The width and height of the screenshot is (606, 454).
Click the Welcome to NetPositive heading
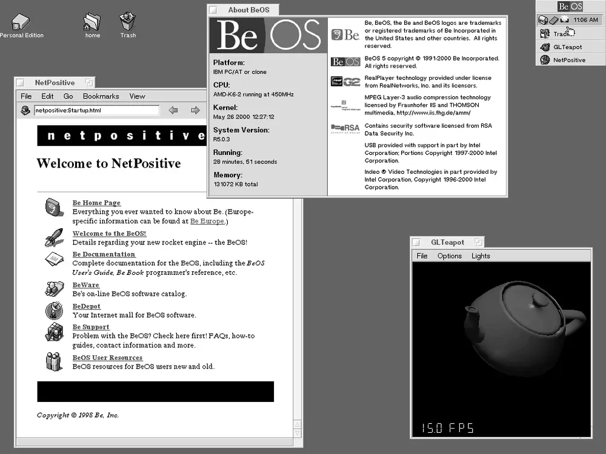[x=108, y=163]
